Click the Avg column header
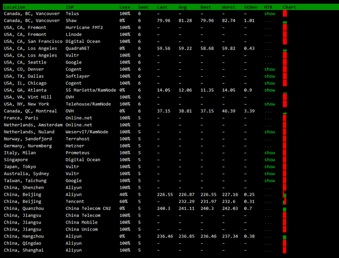This screenshot has height=258, width=339. click(x=182, y=7)
